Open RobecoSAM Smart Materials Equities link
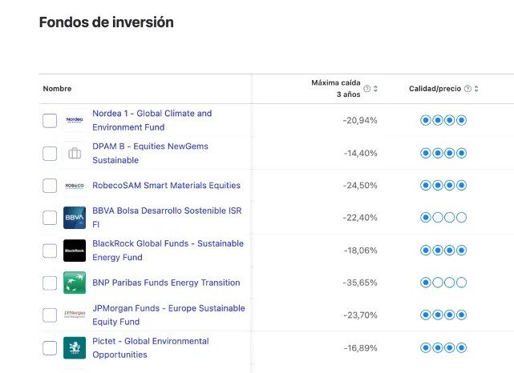 166,186
